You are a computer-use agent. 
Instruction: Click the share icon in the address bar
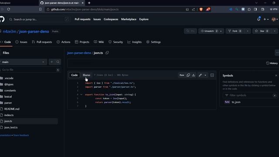pyautogui.click(x=194, y=9)
